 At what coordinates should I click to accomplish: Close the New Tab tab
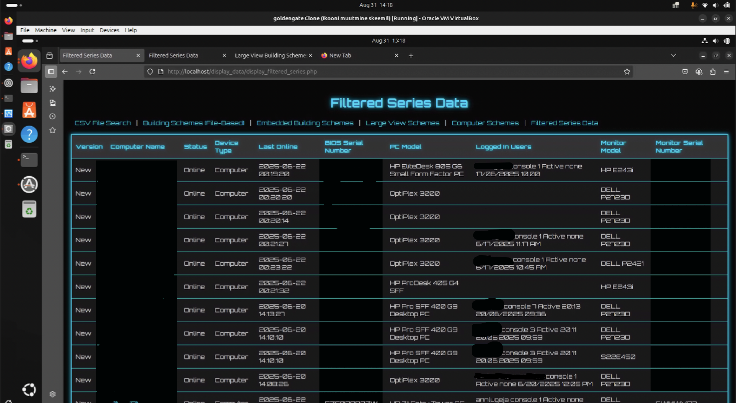coord(396,55)
